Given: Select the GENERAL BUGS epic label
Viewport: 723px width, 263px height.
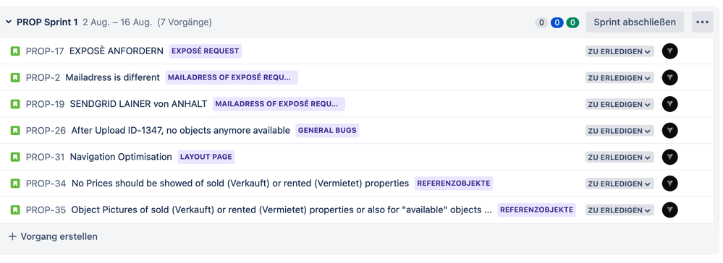Looking at the screenshot, I should pyautogui.click(x=327, y=130).
